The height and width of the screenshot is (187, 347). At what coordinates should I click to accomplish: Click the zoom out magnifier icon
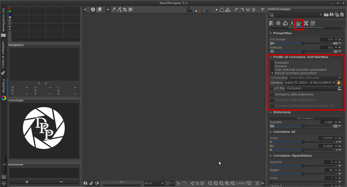pyautogui.click(x=210, y=183)
